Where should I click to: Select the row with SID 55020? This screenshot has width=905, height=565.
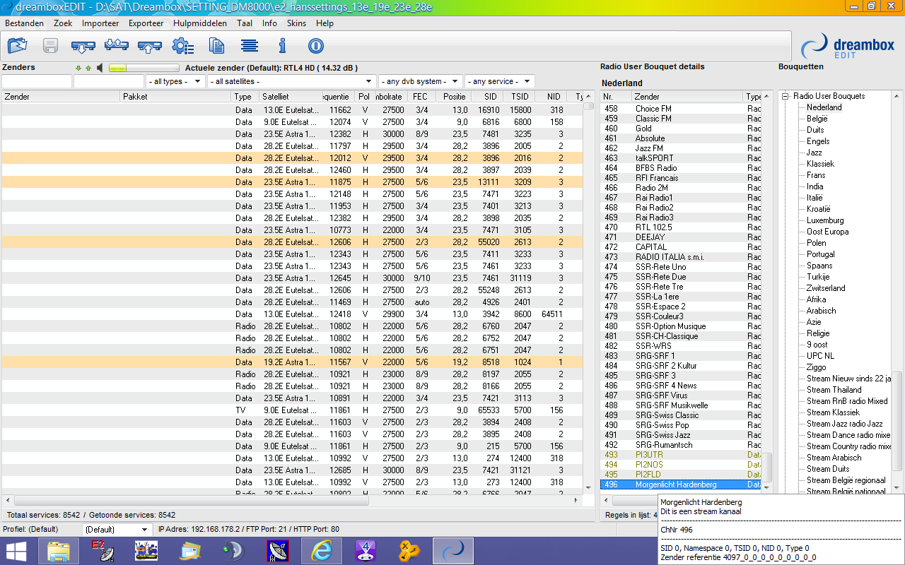[292, 242]
